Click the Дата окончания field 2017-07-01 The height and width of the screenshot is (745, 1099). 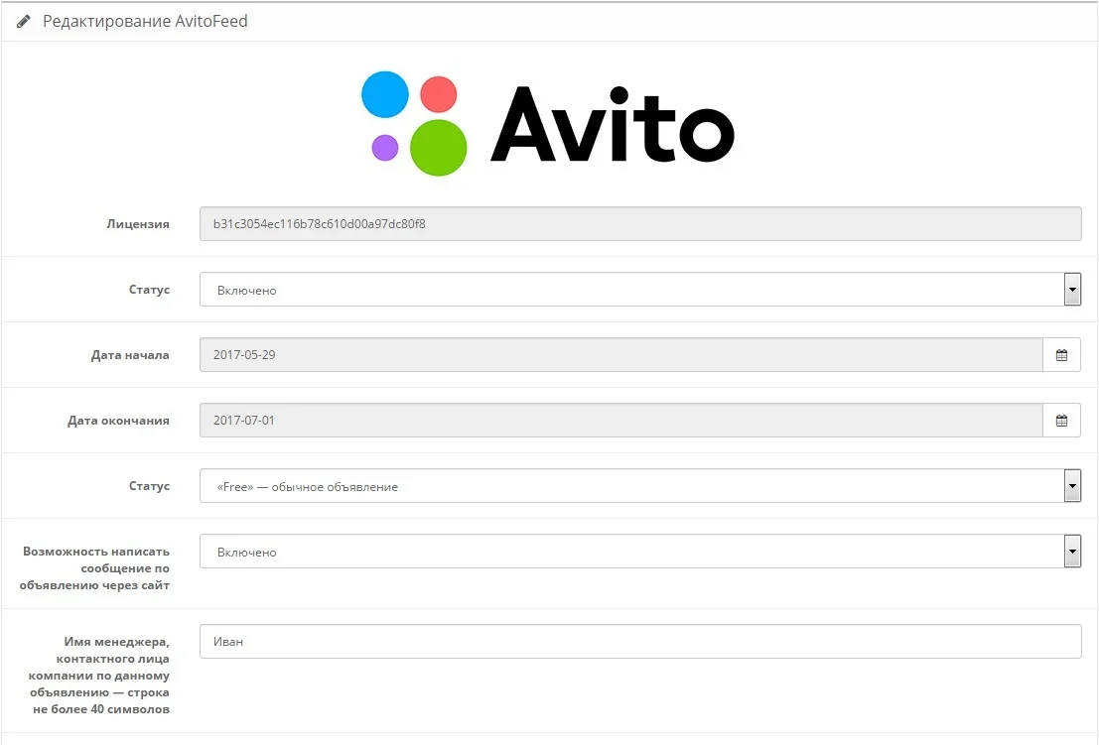click(621, 420)
